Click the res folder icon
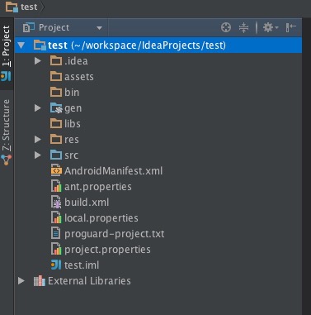Screen dimensions: 311x315 point(56,139)
